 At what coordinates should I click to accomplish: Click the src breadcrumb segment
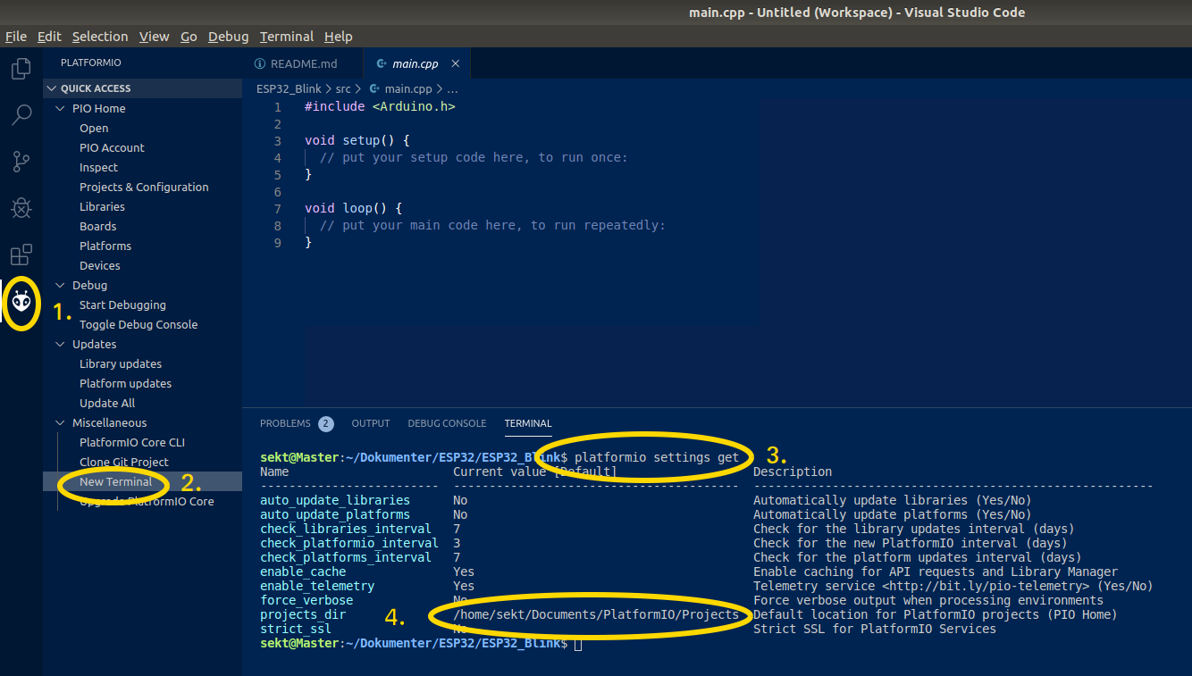pos(343,89)
